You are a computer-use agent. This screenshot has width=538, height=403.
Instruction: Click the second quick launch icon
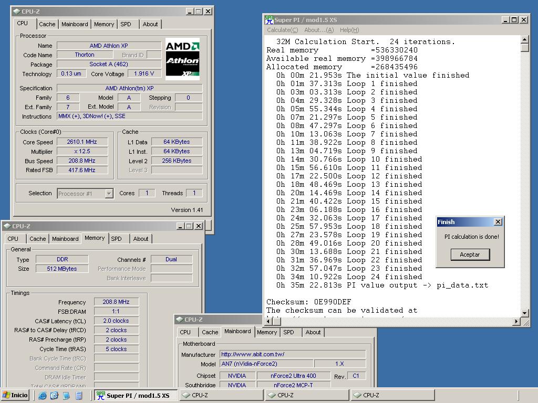(x=54, y=396)
